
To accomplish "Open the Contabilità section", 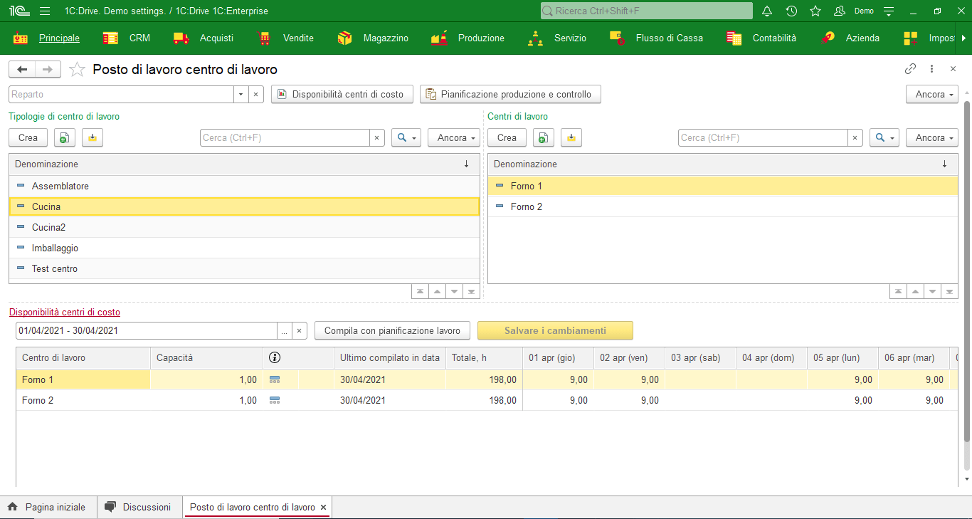I will click(x=774, y=38).
